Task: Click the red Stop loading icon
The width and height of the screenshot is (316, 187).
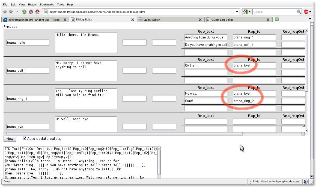Action: pos(31,12)
